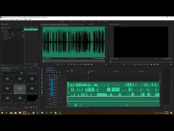This screenshot has height=131, width=174.
Task: Open Program monitor playback resolution dropdown
Action: click(156, 59)
